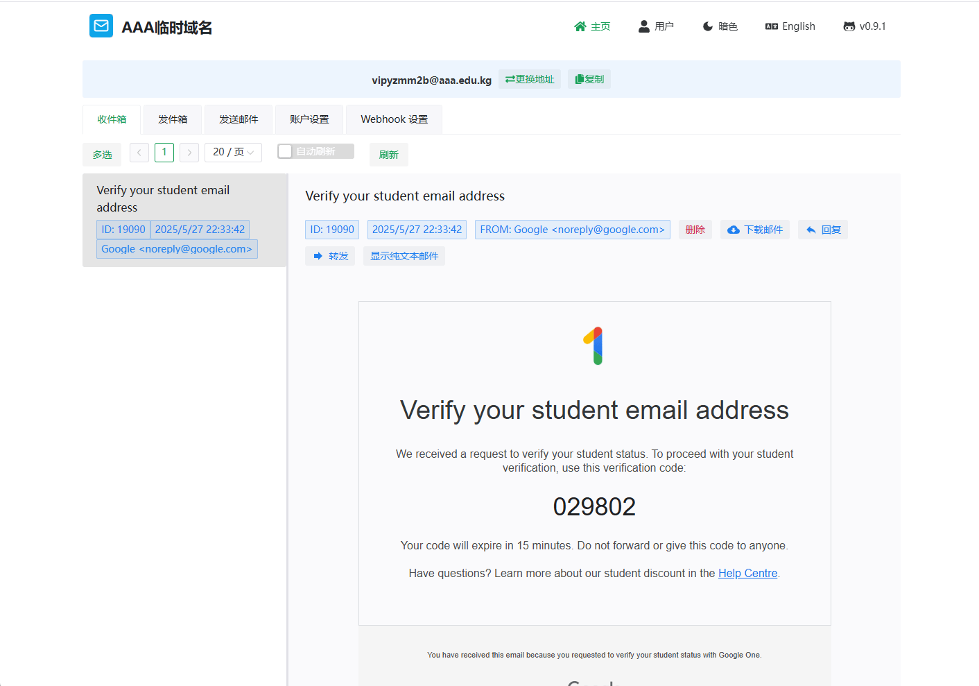Enable multi-select mode for mails
The image size is (979, 686).
click(102, 155)
